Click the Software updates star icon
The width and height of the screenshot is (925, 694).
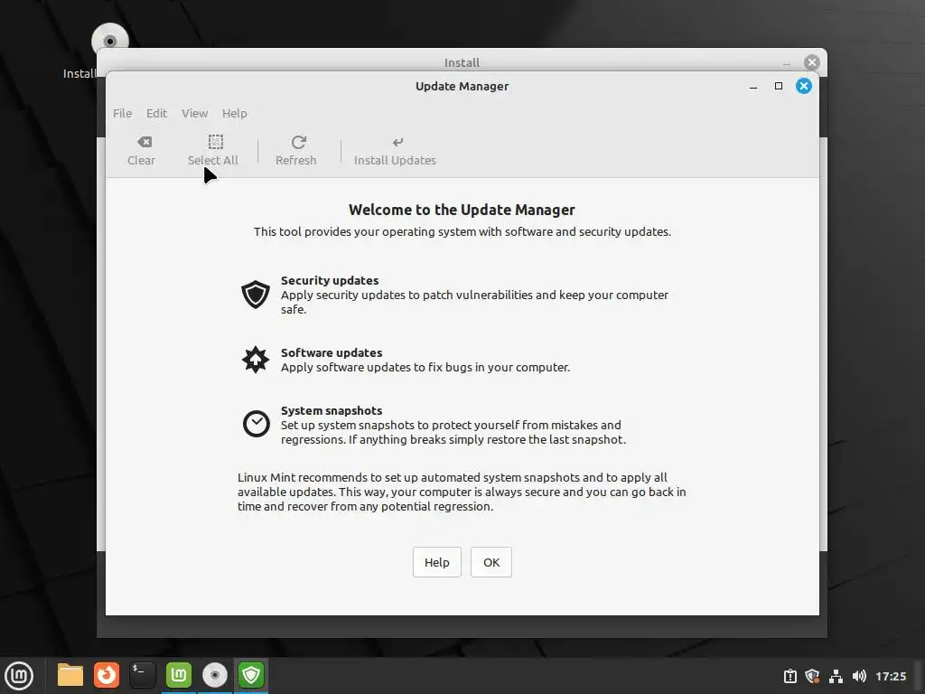pyautogui.click(x=256, y=360)
